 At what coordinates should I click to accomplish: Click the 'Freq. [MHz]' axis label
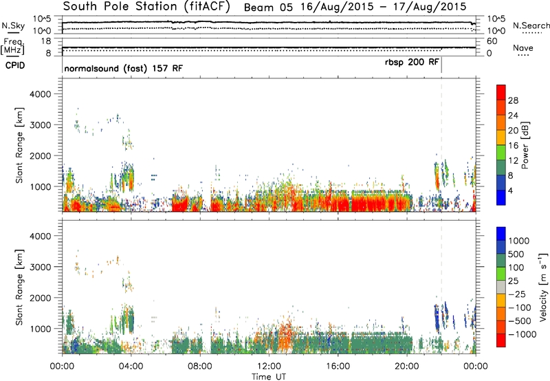pos(13,47)
